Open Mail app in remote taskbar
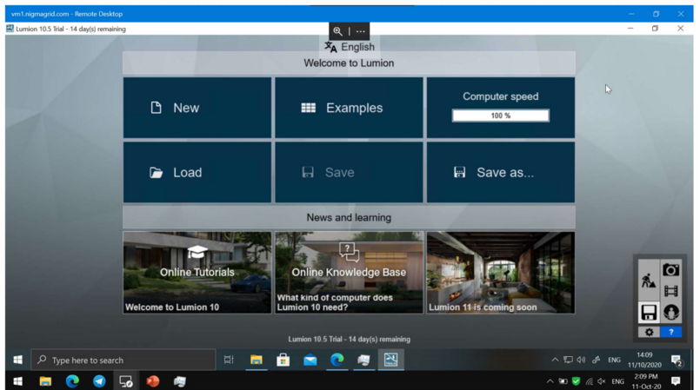The image size is (700, 390). 310,360
